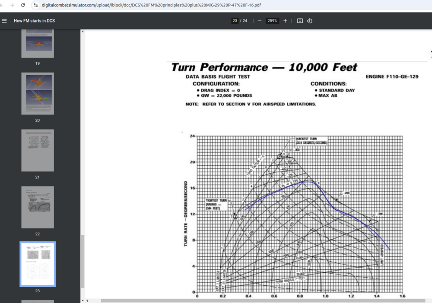432x303 pixels.
Task: Reload the current page
Action: (22, 6)
